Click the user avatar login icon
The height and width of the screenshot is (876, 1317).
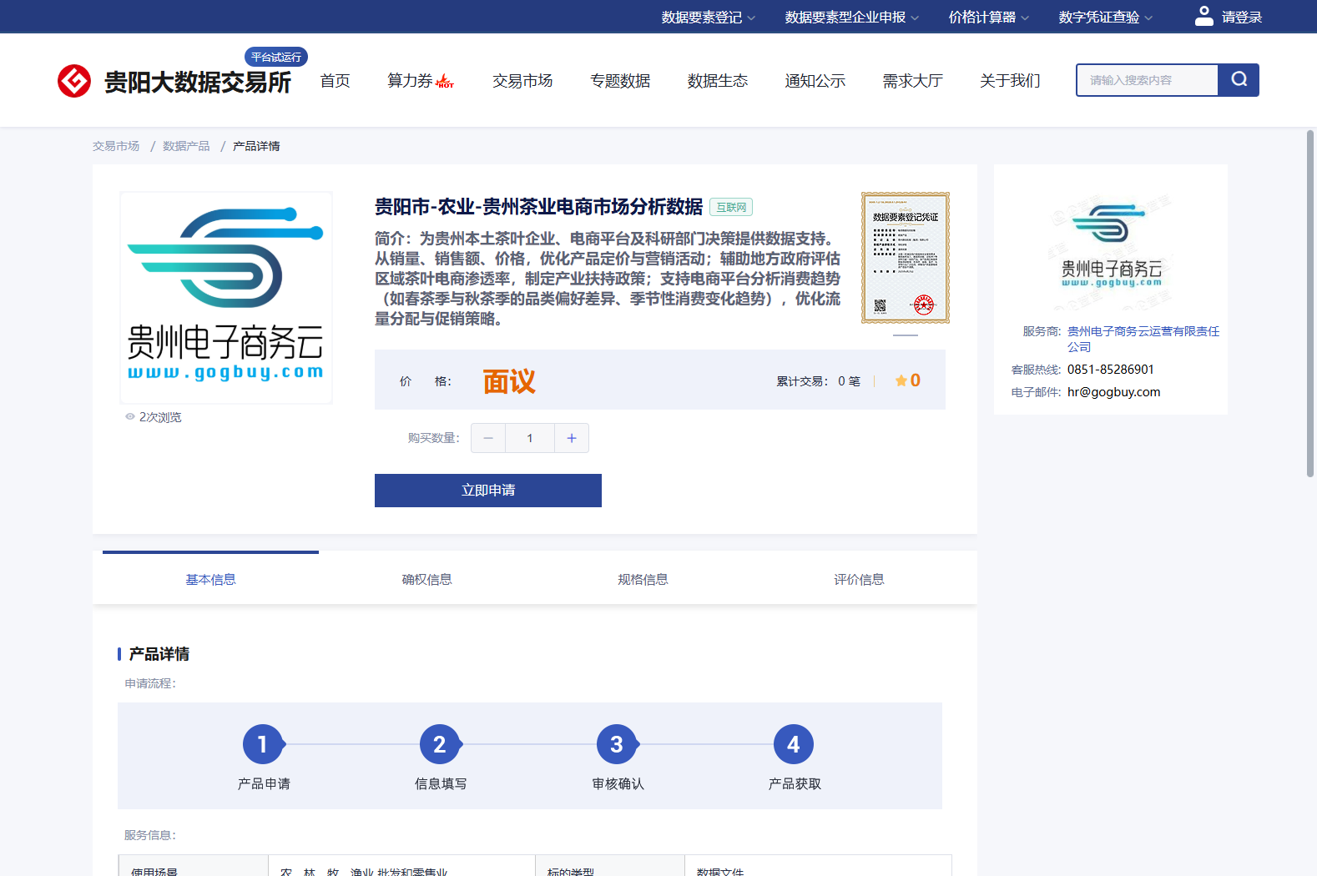click(x=1203, y=16)
